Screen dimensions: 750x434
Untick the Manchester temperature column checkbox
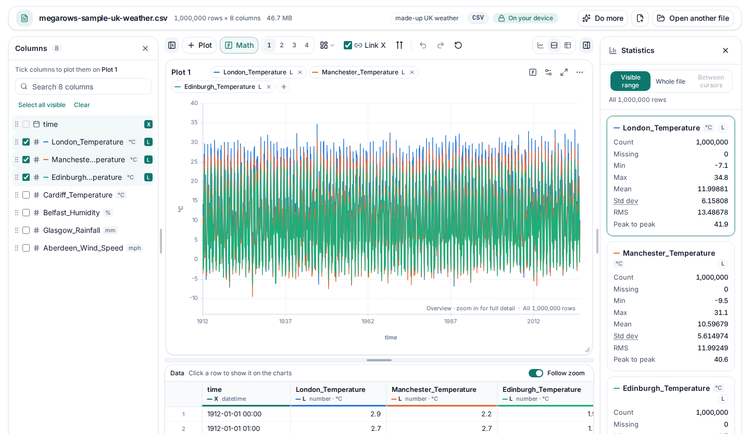click(x=26, y=160)
